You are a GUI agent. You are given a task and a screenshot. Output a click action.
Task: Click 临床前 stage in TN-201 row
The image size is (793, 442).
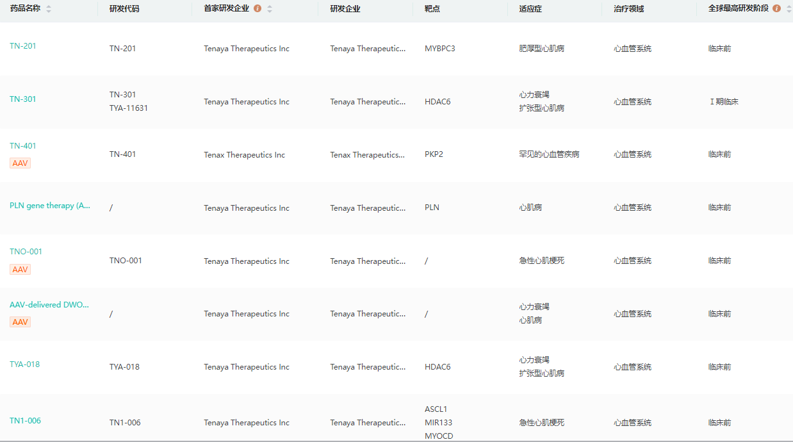click(720, 49)
